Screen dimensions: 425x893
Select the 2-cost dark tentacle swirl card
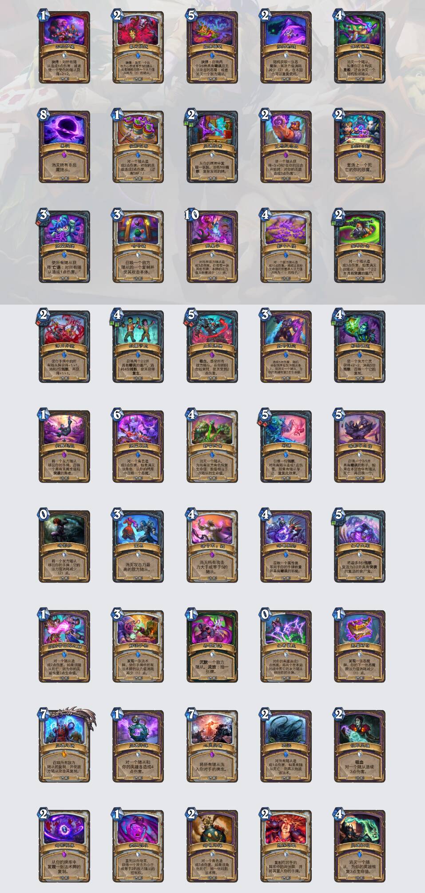coord(286,746)
